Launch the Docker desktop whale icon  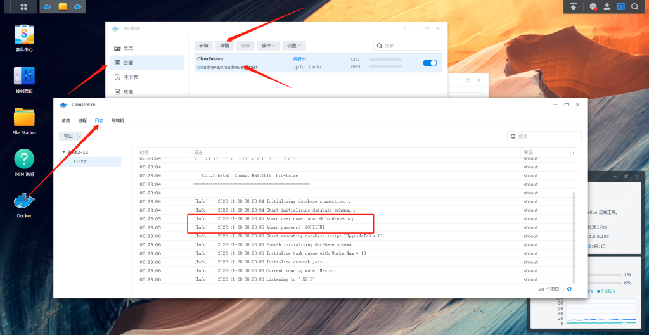pos(24,205)
